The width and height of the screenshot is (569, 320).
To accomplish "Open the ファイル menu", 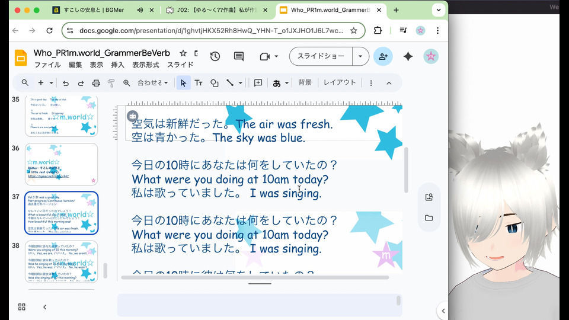I will point(47,65).
